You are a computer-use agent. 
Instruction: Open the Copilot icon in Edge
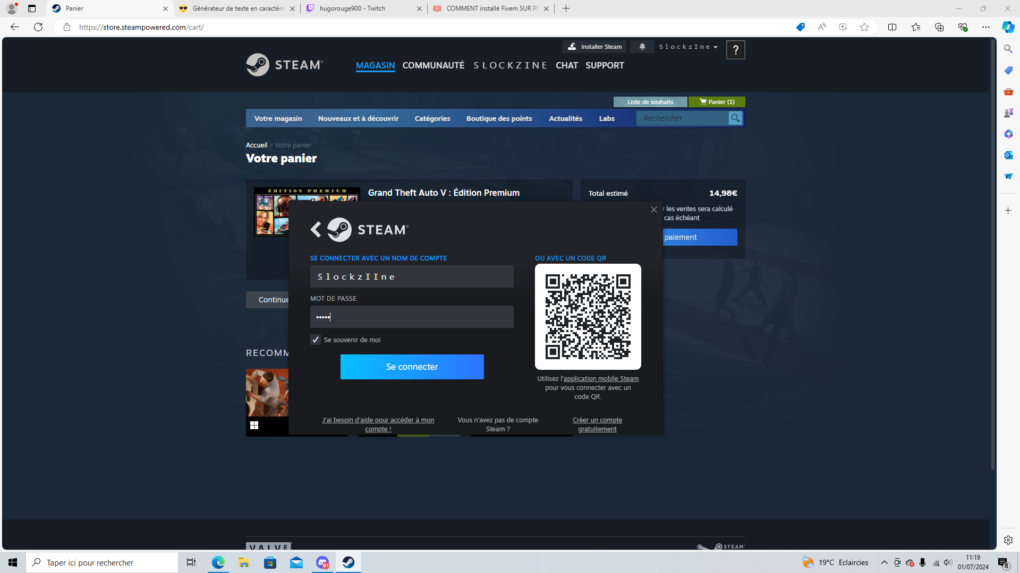coord(1008,27)
